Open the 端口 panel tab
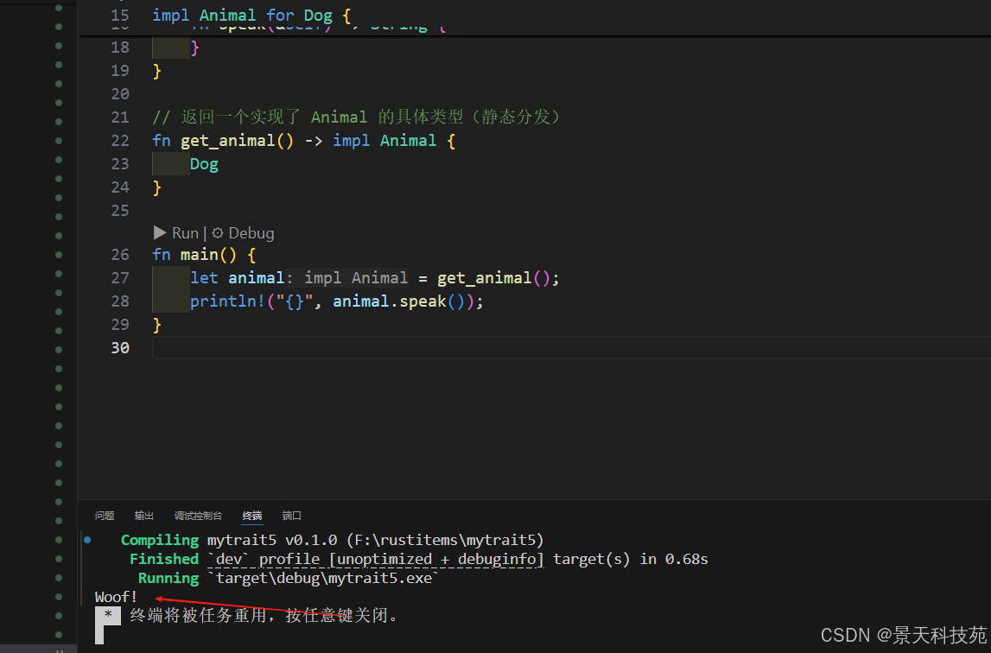This screenshot has height=653, width=991. [x=291, y=516]
